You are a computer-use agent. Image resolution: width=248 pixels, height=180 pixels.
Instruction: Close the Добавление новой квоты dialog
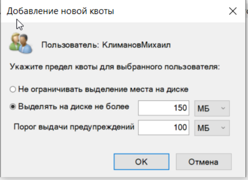pyautogui.click(x=232, y=11)
